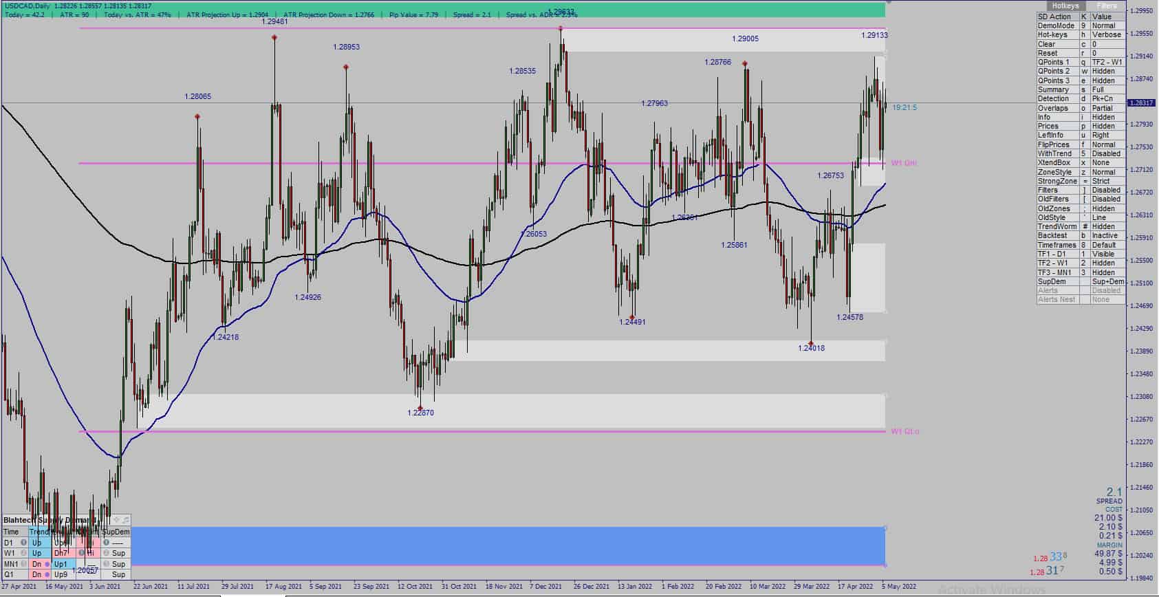Click the W1 row SupDem circle icon
This screenshot has height=597, width=1159.
[106, 553]
